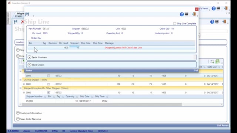Screen dimensions: 237x133
Task: Open help in the Ship Line dialog
Action: coord(182,14)
